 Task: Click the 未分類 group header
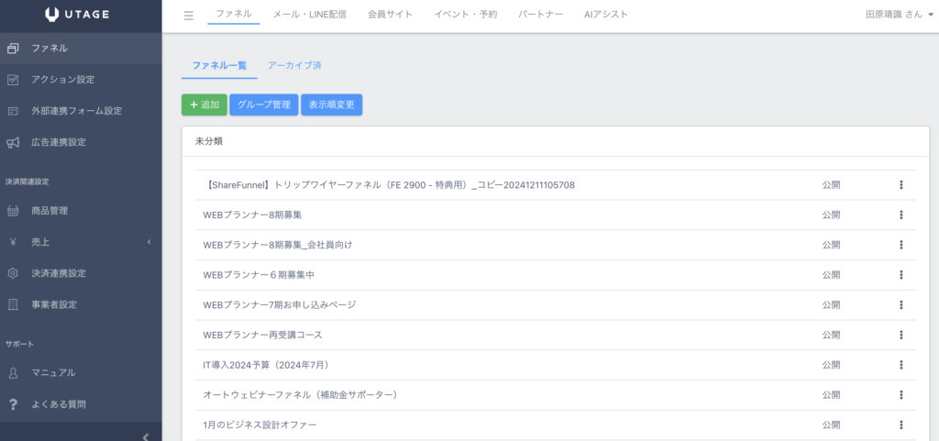(210, 141)
